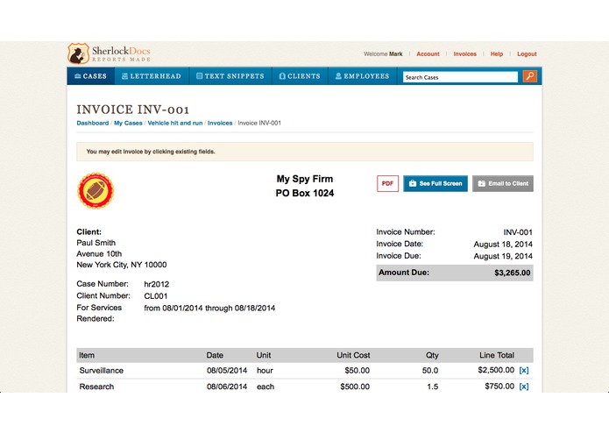Edit Surveillance unit cost $50.00
Image resolution: width=609 pixels, height=433 pixels.
coord(357,371)
